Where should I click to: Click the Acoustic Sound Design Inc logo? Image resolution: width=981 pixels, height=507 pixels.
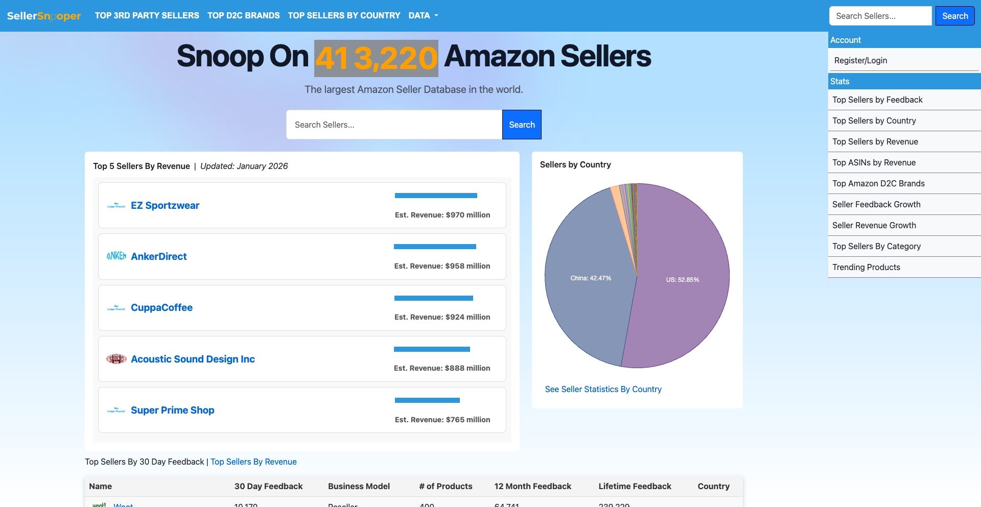coord(117,358)
